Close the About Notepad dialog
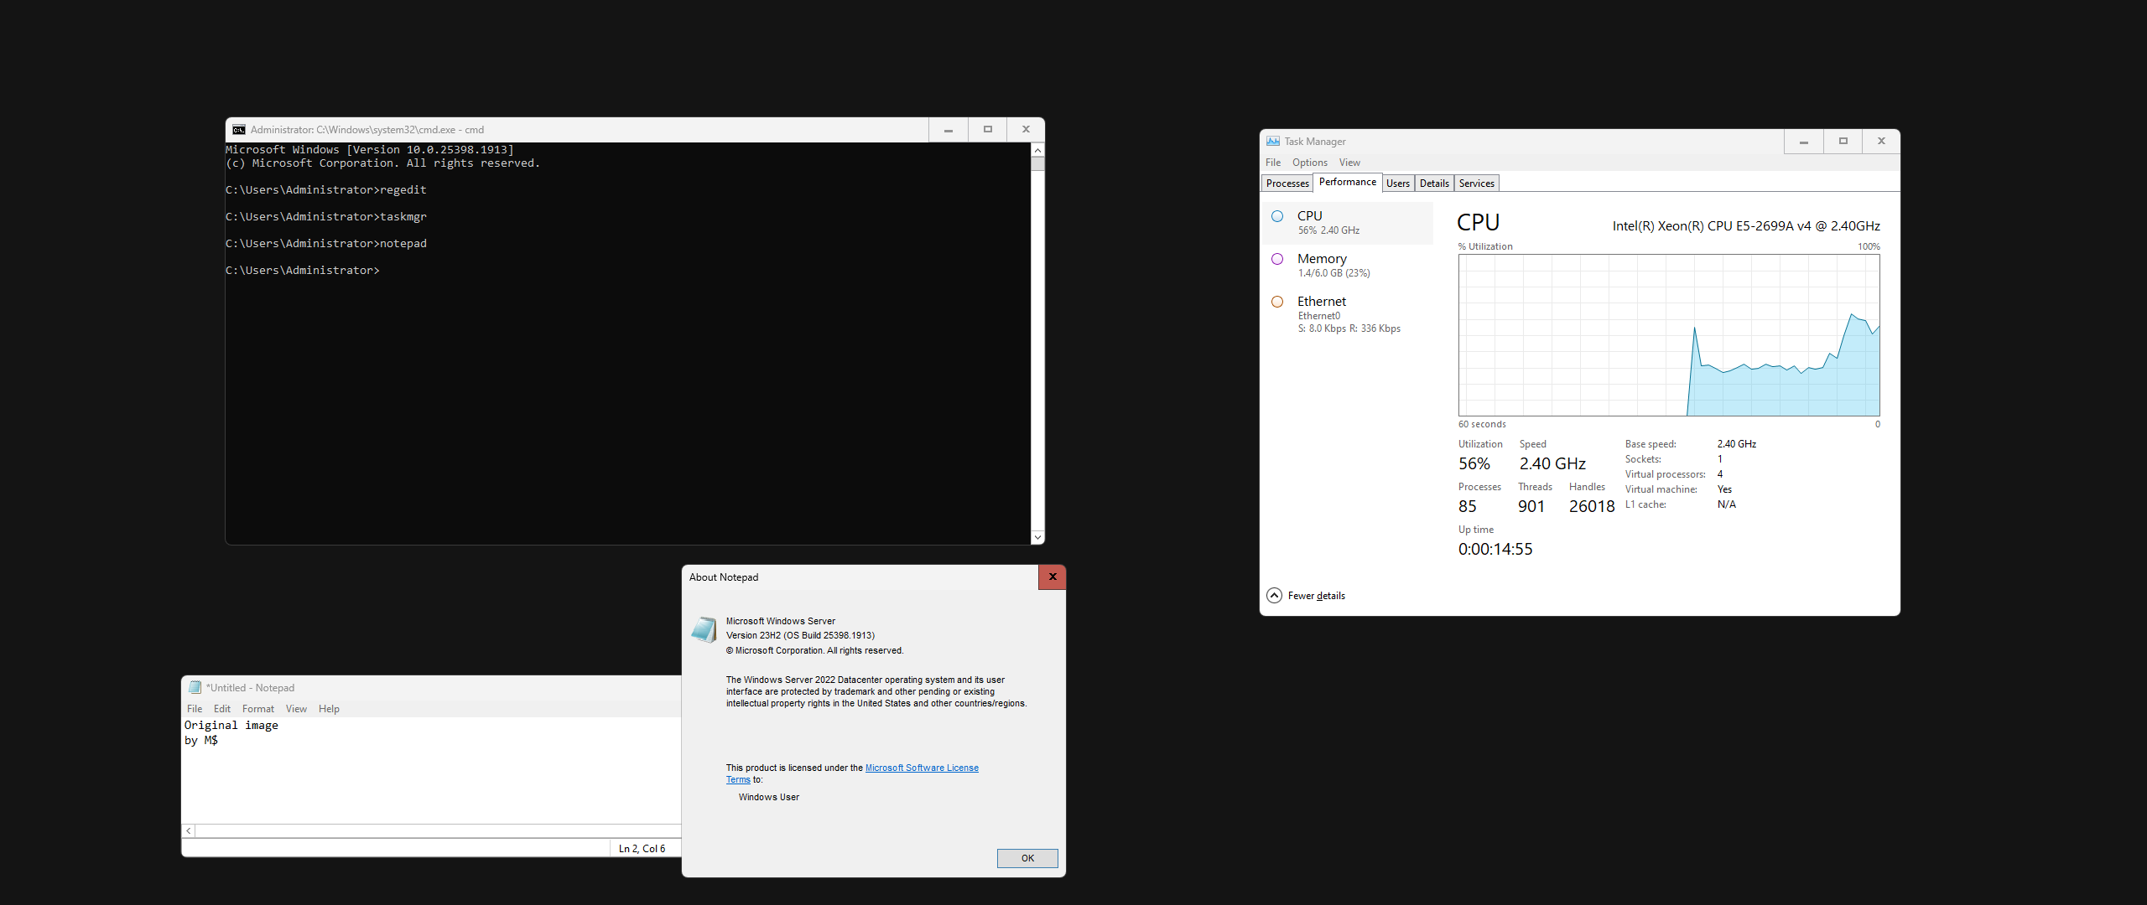 tap(1052, 577)
